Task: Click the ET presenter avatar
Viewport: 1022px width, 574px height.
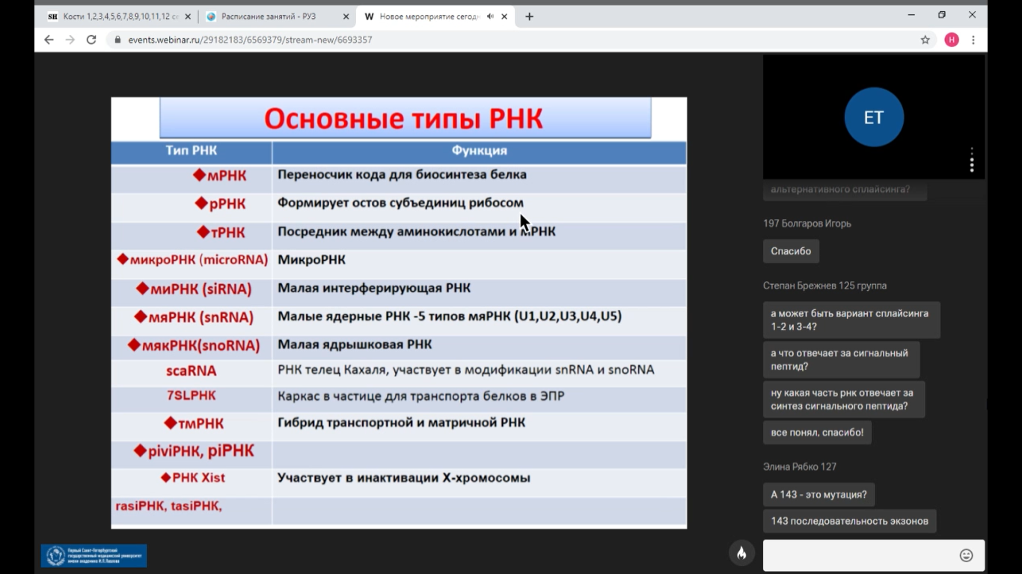Action: pos(874,117)
